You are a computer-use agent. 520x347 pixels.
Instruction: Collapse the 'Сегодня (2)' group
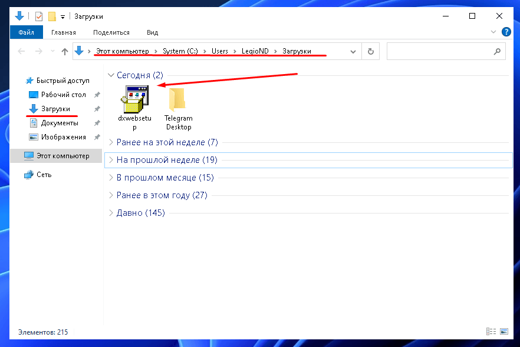coord(111,75)
